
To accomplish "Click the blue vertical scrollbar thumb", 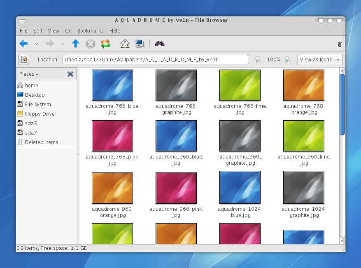I will pos(342,105).
